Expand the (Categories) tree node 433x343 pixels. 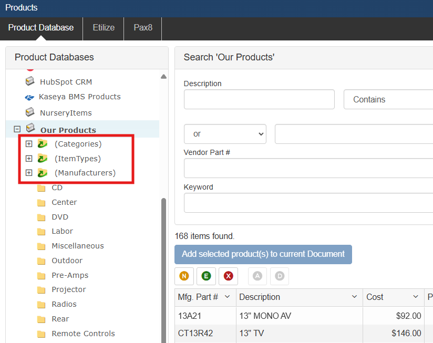pyautogui.click(x=29, y=144)
